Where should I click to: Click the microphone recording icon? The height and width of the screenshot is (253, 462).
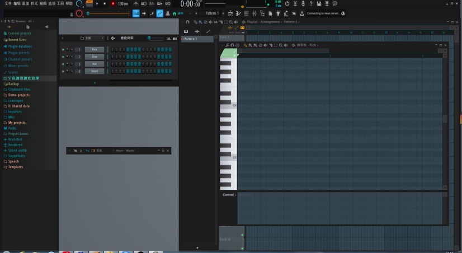point(303,4)
